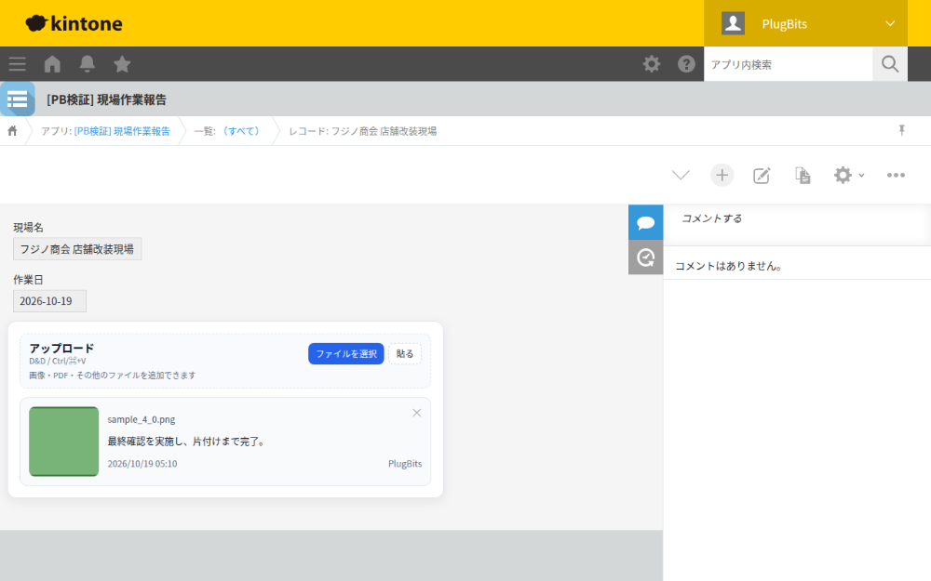The height and width of the screenshot is (581, 931).
Task: Open the hamburger navigation menu
Action: [x=17, y=64]
